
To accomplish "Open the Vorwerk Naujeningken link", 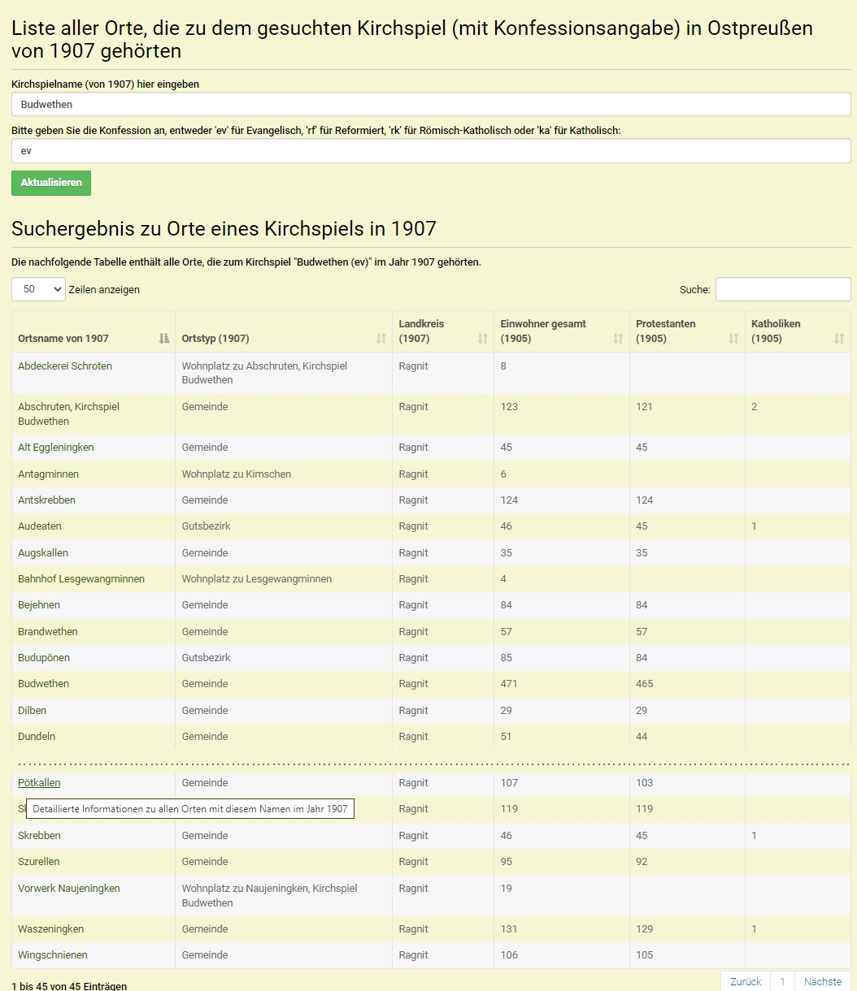I will pos(69,889).
